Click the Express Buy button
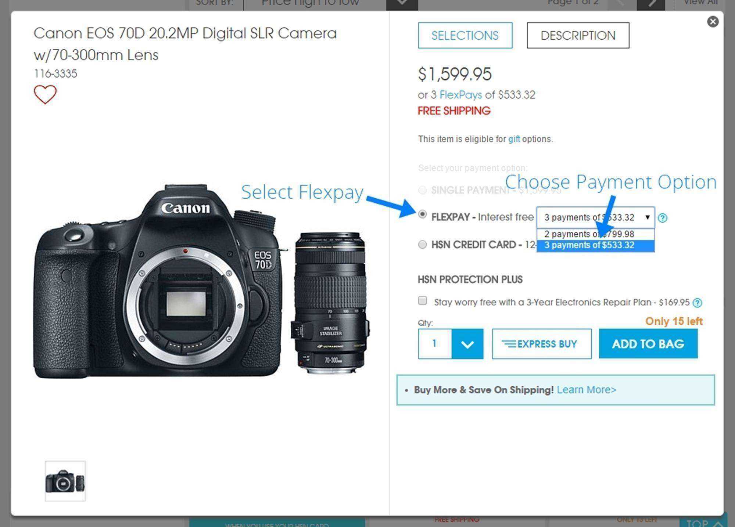The width and height of the screenshot is (735, 527). [542, 344]
